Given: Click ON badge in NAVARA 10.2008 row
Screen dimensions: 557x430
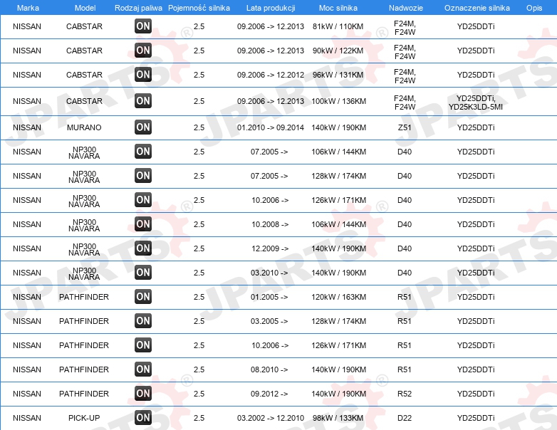Looking at the screenshot, I should (143, 224).
